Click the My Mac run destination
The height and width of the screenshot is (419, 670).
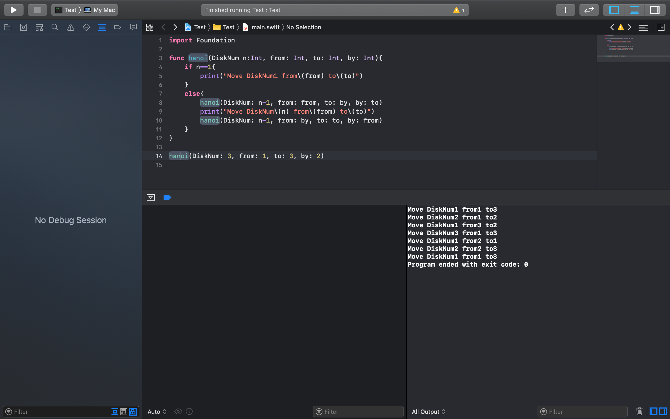[104, 10]
